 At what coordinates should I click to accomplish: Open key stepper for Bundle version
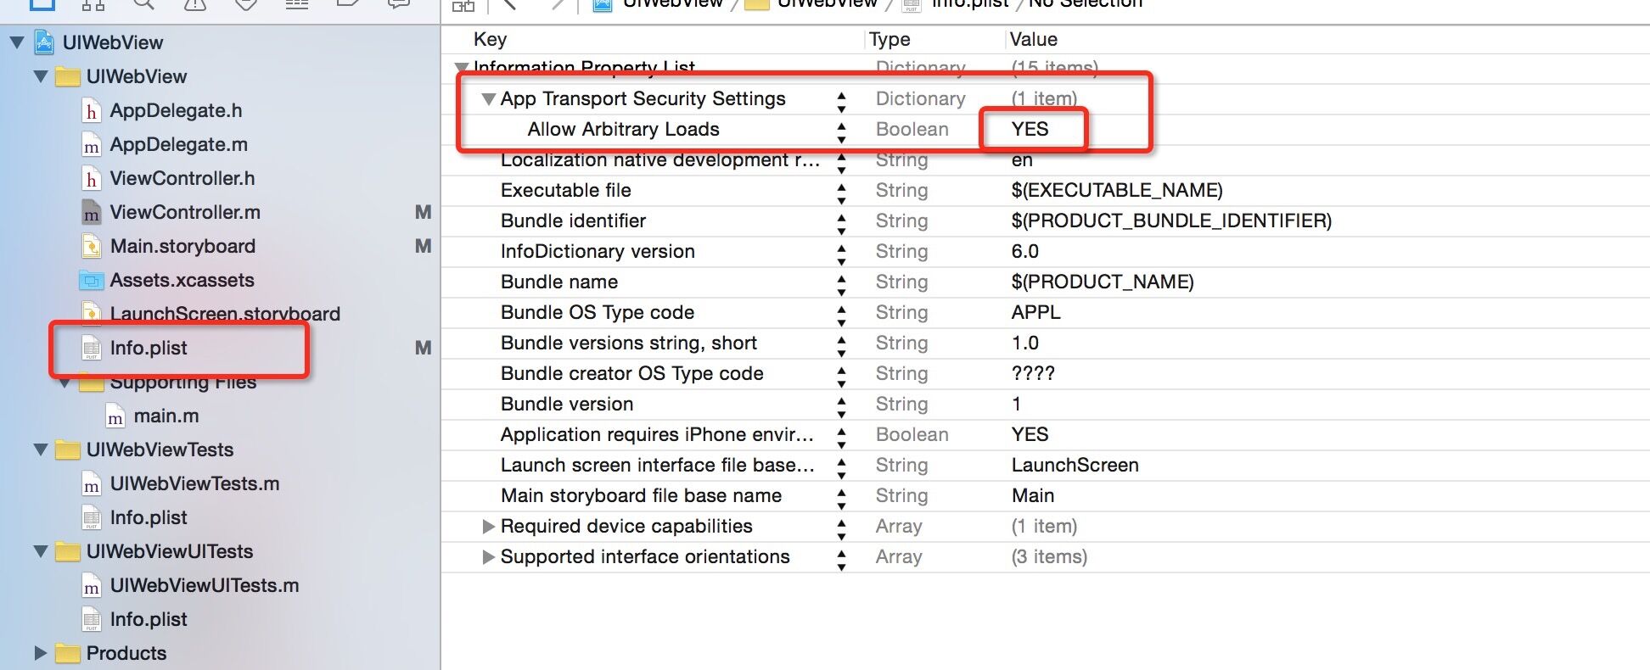point(841,408)
